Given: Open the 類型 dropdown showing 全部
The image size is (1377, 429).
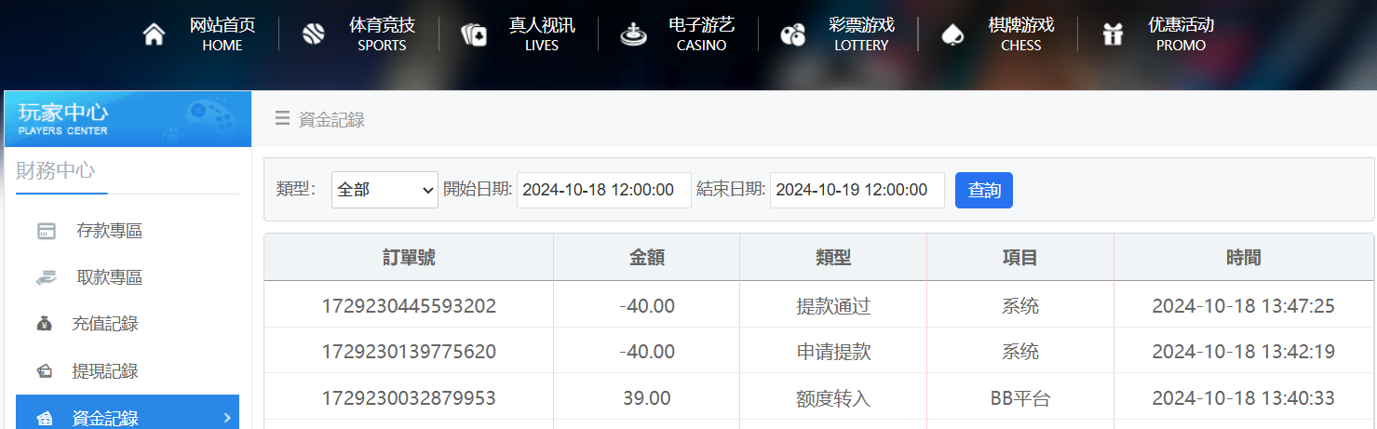Looking at the screenshot, I should (385, 190).
